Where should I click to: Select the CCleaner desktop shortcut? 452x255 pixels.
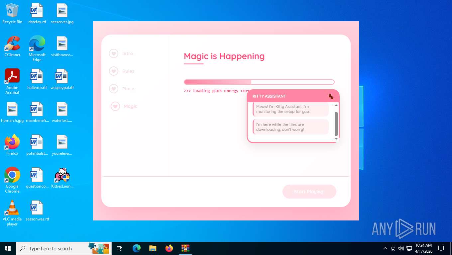click(x=12, y=46)
